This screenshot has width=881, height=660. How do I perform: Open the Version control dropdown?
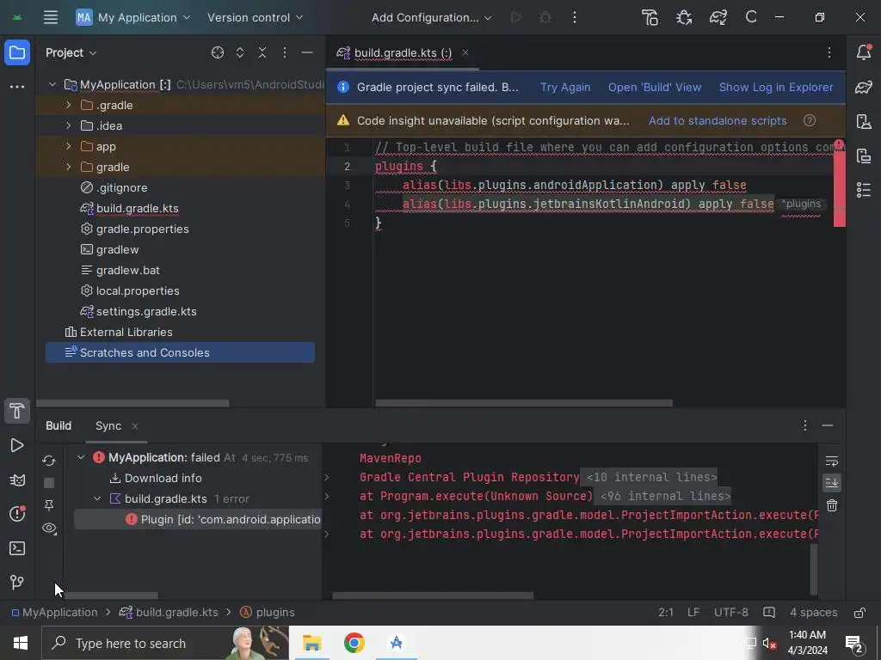pyautogui.click(x=255, y=17)
